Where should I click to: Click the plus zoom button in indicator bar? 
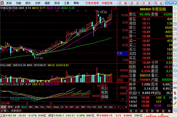pos(119,107)
